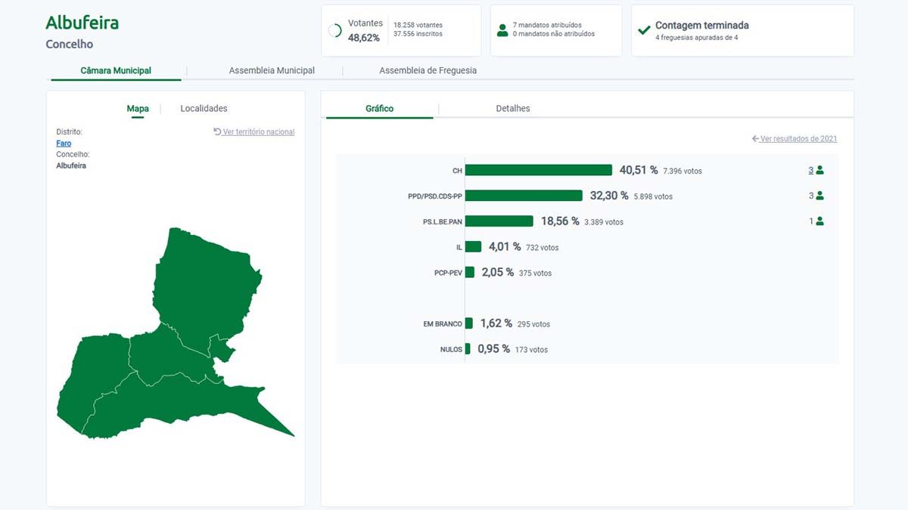Click the green checkmark by Contagem terminada
Screen dimensions: 908x510
[x=644, y=30]
